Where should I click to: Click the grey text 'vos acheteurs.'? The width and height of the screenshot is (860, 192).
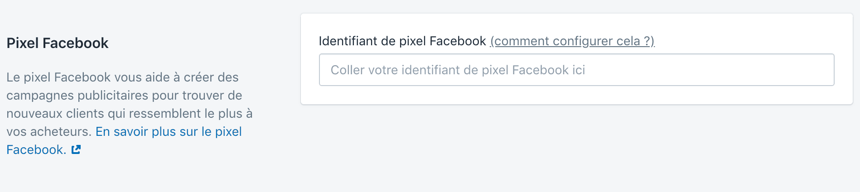click(x=49, y=131)
